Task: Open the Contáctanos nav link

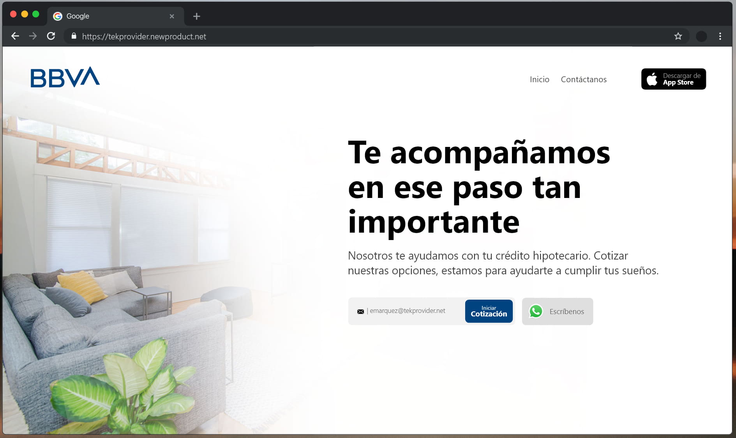Action: 583,79
